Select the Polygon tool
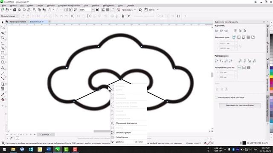This screenshot has width=273, height=153. click(x=3, y=62)
